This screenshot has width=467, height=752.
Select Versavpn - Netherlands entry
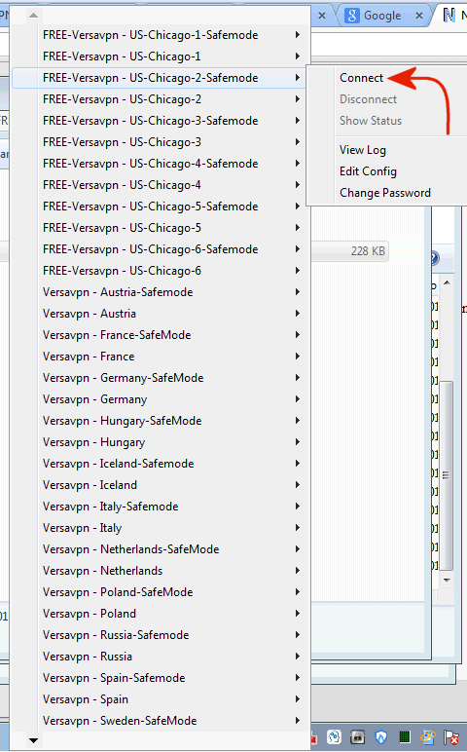click(158, 570)
